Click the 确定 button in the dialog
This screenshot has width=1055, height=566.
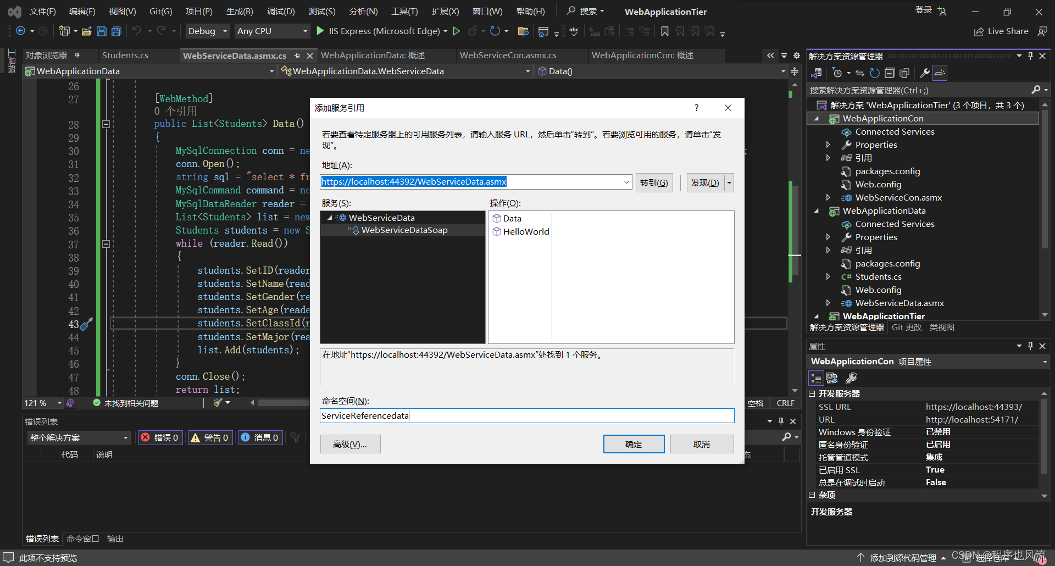[633, 443]
